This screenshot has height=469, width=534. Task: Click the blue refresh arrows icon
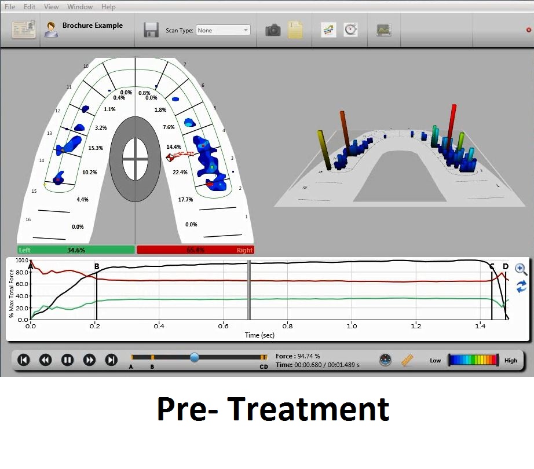pos(521,286)
